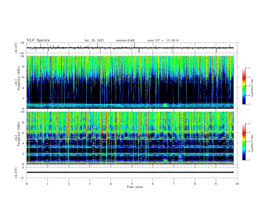Screen dimensions: 267x206
Task: Click the date 'Jul. 20, 2025'
Action: click(94, 40)
